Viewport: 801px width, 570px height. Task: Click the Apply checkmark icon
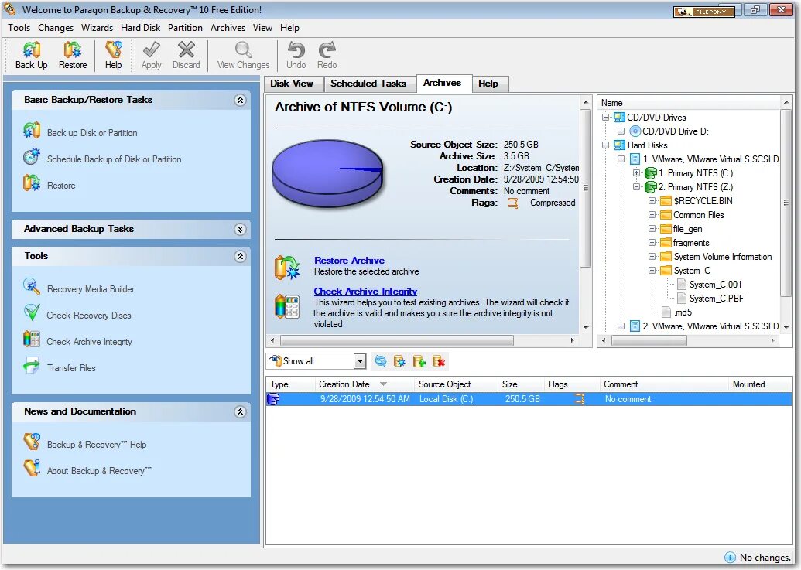(x=151, y=50)
